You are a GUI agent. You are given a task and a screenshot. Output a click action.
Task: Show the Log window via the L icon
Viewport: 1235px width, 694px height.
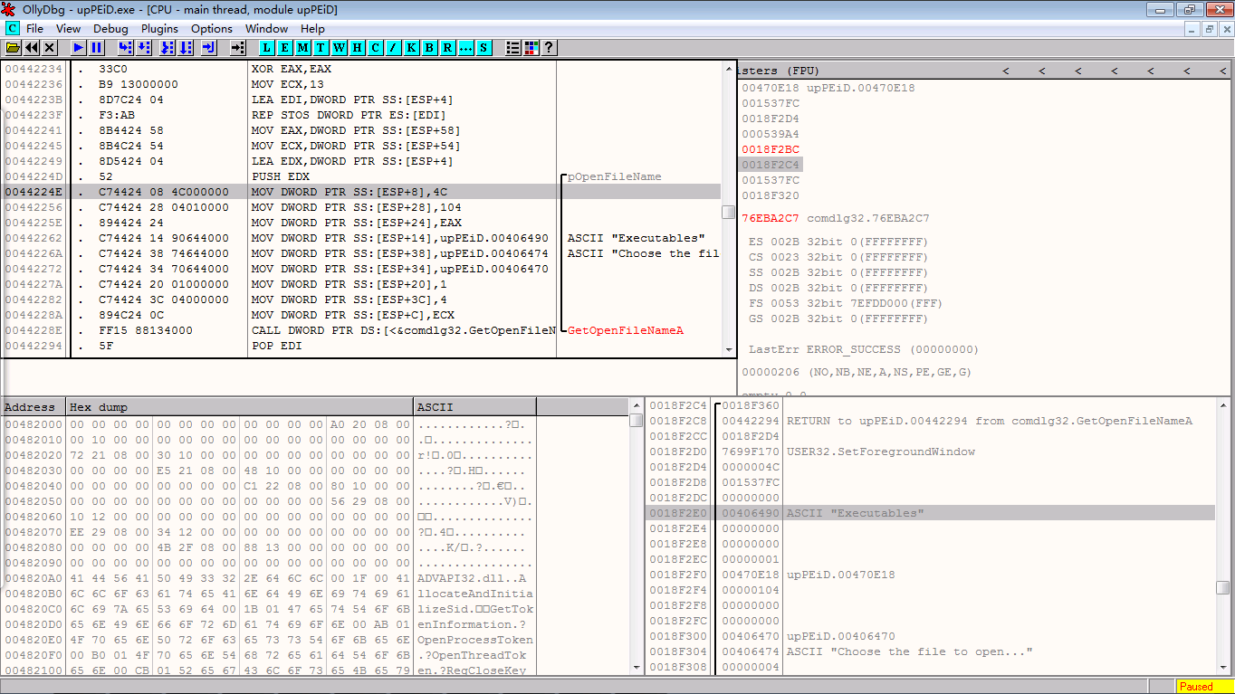pos(267,47)
